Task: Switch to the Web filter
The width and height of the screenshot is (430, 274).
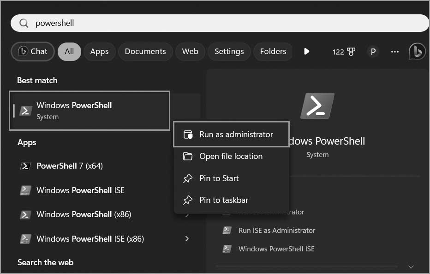Action: click(190, 51)
